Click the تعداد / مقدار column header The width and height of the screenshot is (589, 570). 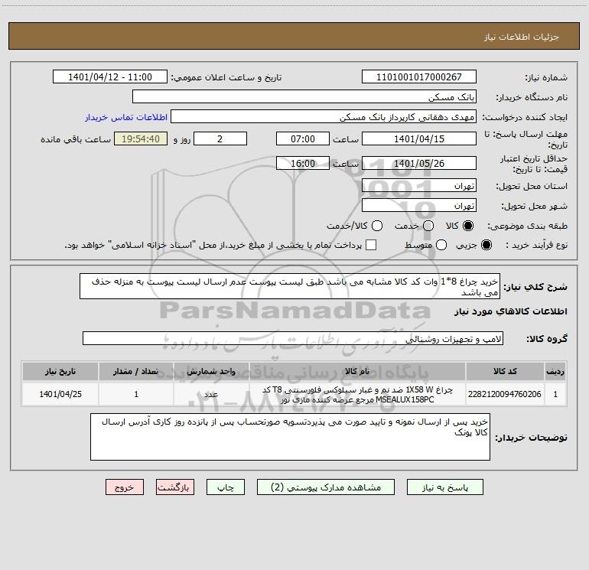(136, 371)
